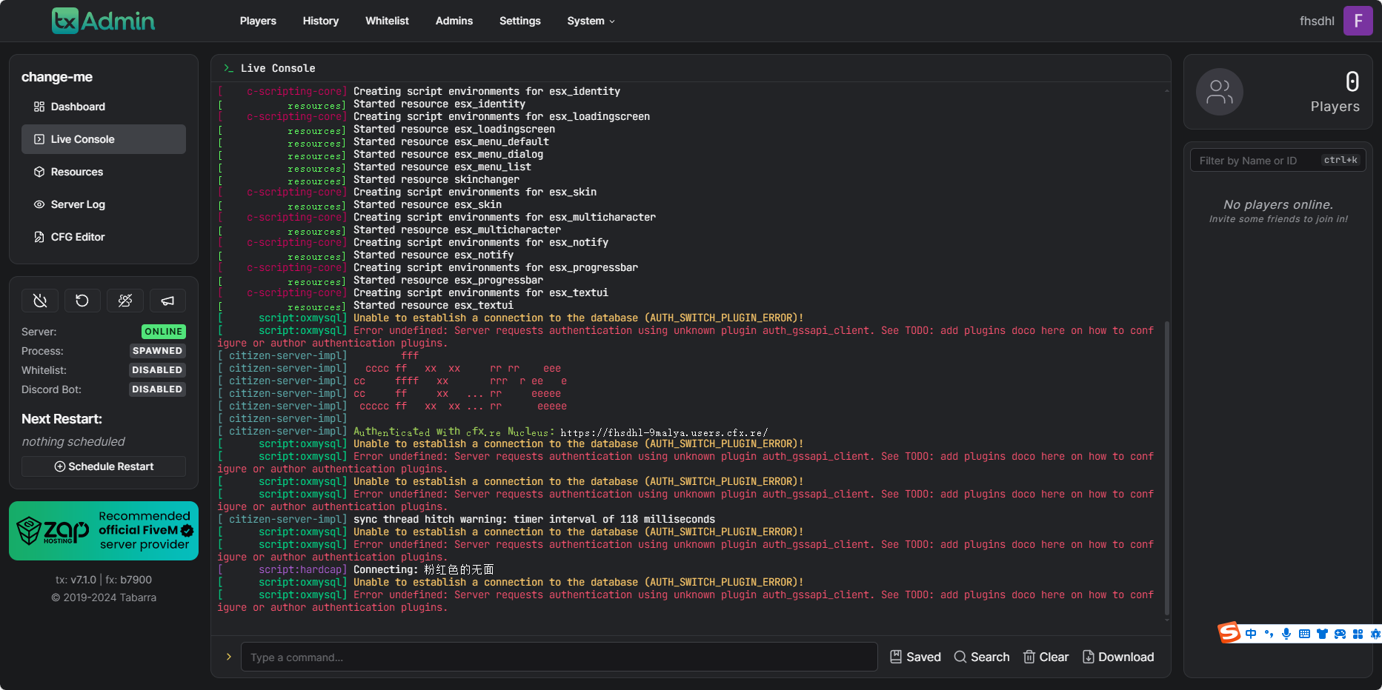Screen dimensions: 1382x690
Task: Open the History menu
Action: pos(321,21)
